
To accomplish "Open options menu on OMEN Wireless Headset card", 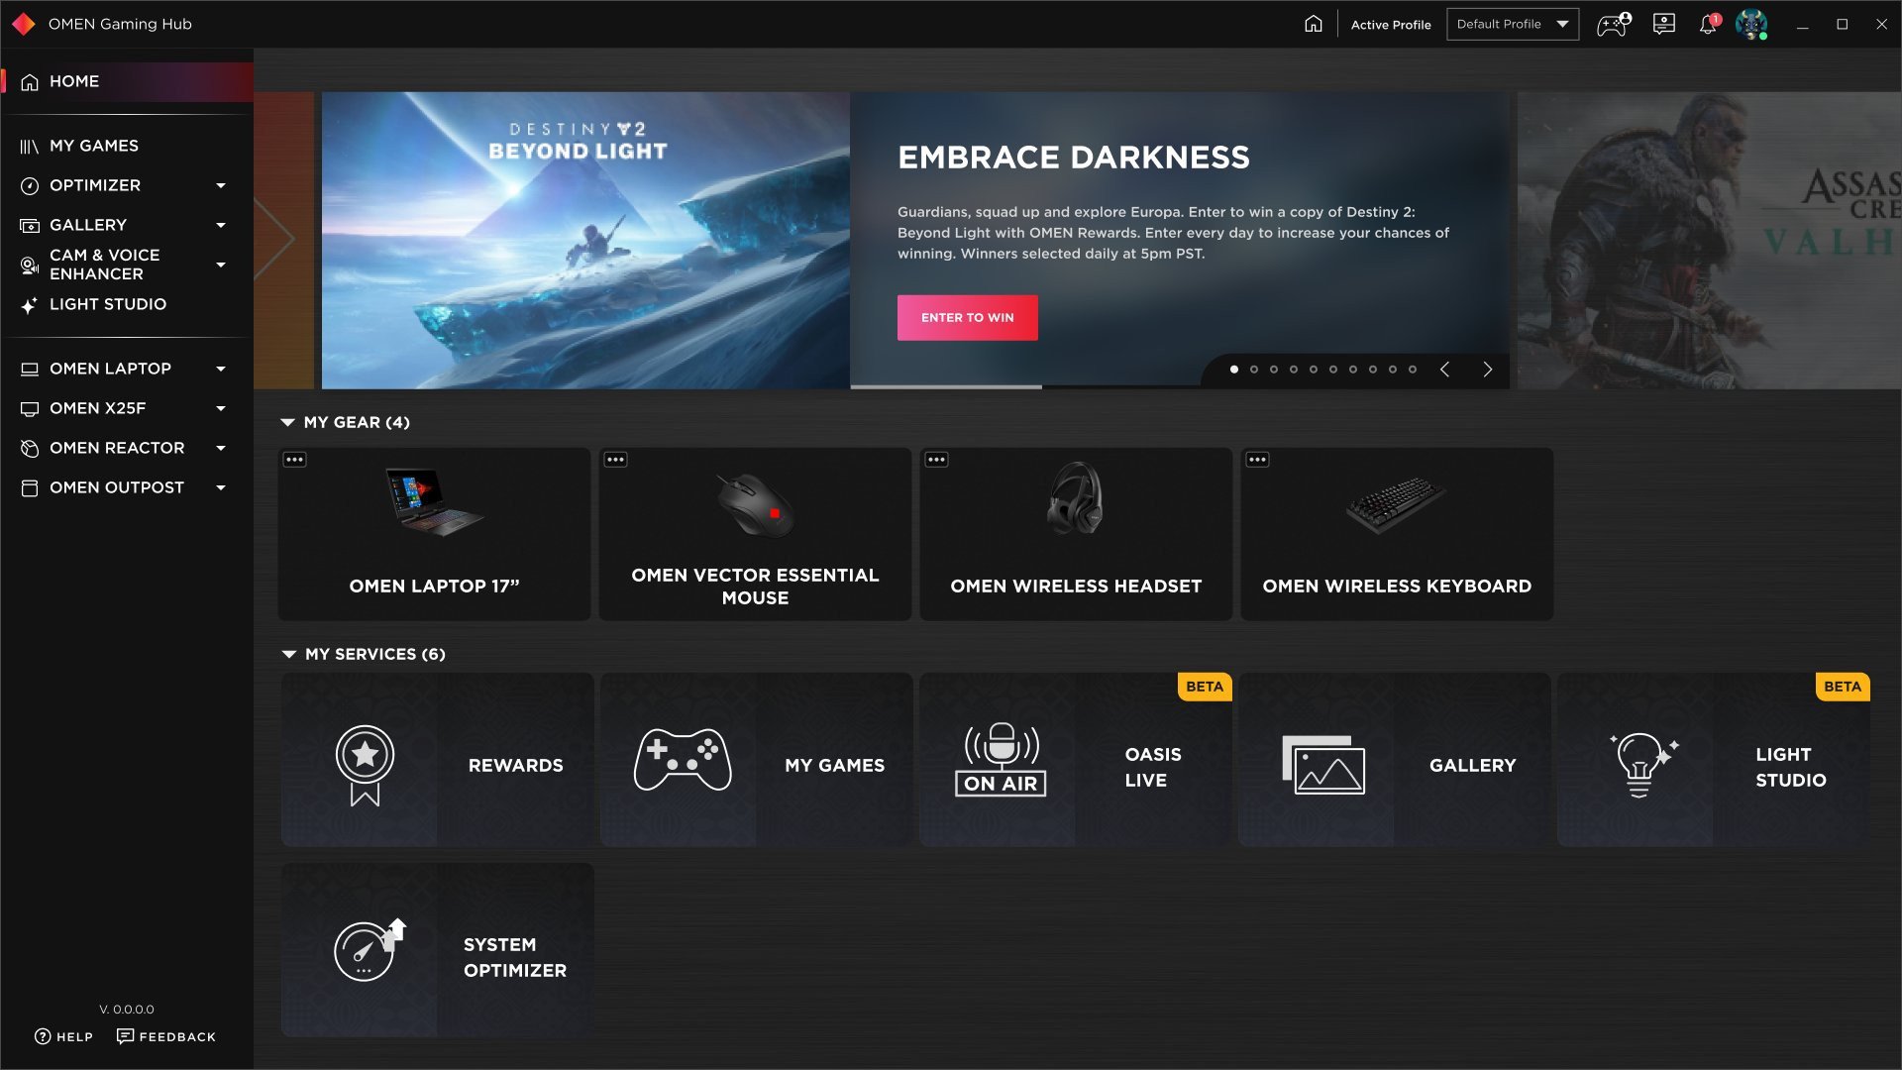I will [936, 460].
